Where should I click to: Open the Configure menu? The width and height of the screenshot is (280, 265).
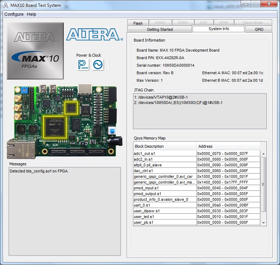click(14, 14)
